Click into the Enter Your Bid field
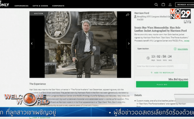 (162, 66)
